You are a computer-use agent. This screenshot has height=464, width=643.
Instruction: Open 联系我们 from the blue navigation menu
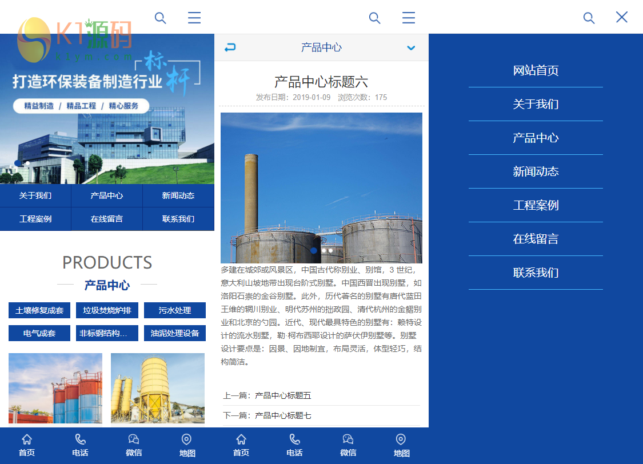point(536,273)
